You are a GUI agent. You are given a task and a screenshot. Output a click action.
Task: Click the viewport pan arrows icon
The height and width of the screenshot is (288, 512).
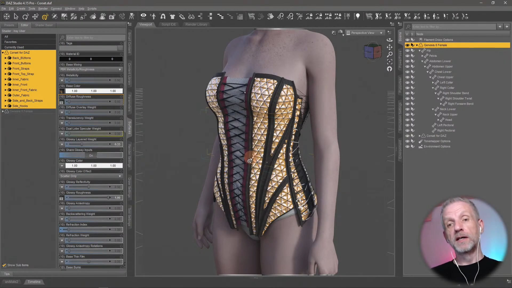click(x=390, y=47)
